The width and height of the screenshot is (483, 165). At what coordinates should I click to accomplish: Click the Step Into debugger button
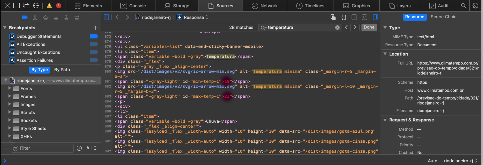(56, 17)
